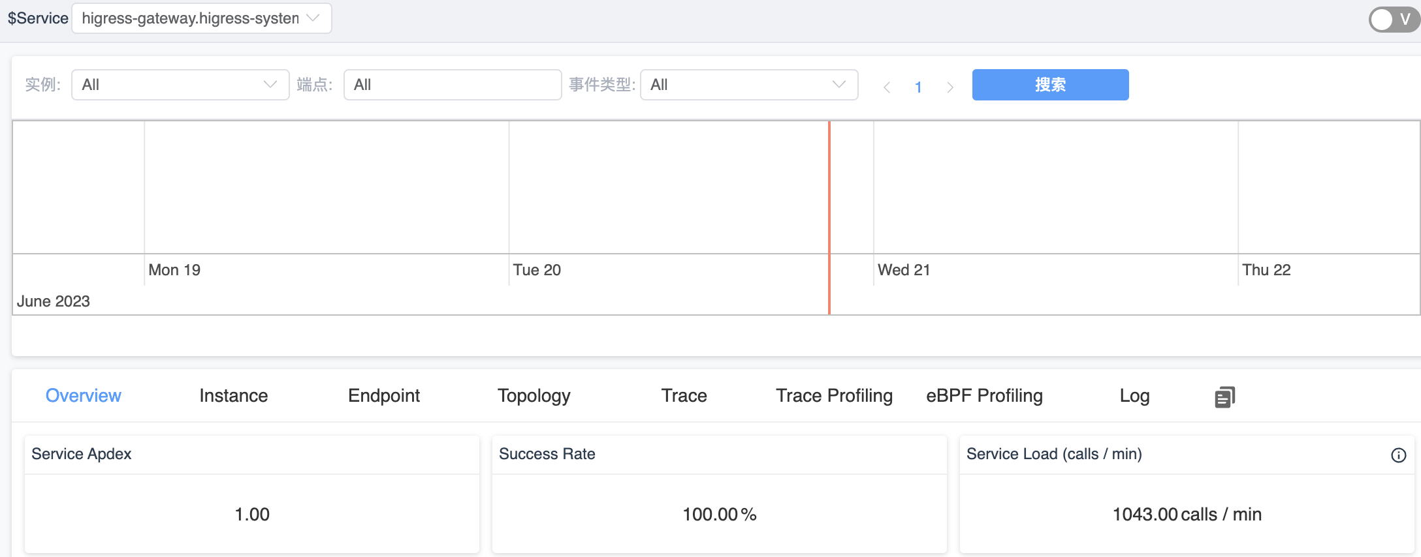Click the info icon in Service Load panel
The height and width of the screenshot is (557, 1421).
coord(1398,455)
